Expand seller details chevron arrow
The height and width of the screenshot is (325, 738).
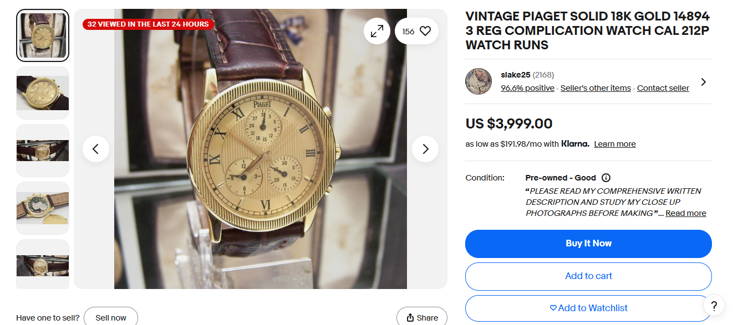tap(704, 82)
